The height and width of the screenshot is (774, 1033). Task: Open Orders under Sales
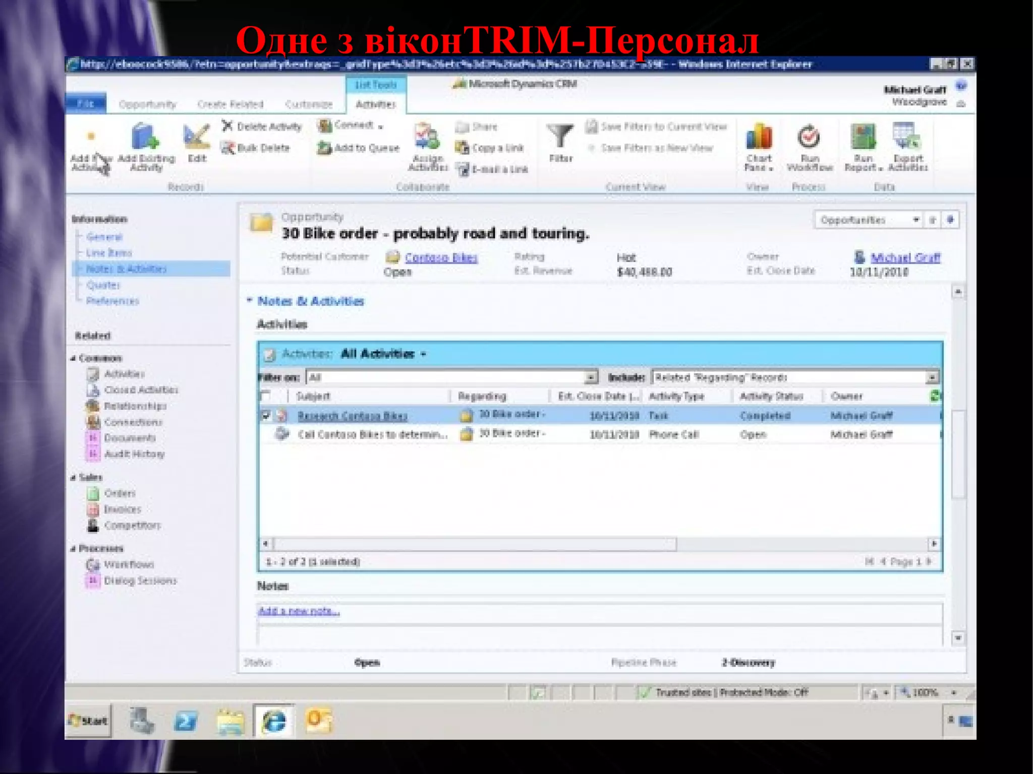[111, 493]
